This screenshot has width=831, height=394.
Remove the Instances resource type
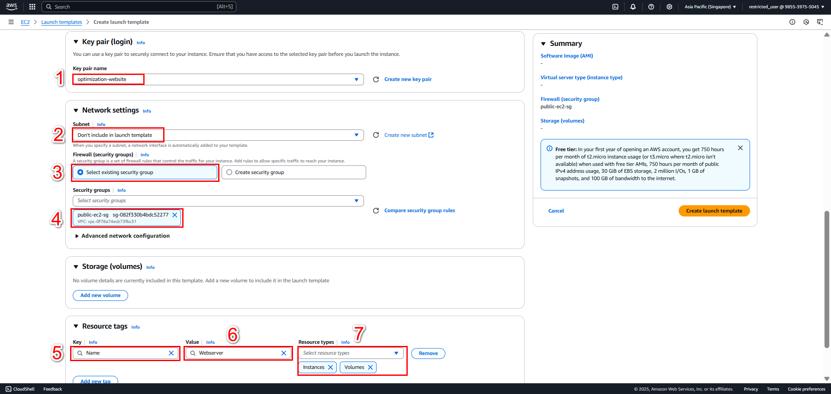pyautogui.click(x=330, y=367)
